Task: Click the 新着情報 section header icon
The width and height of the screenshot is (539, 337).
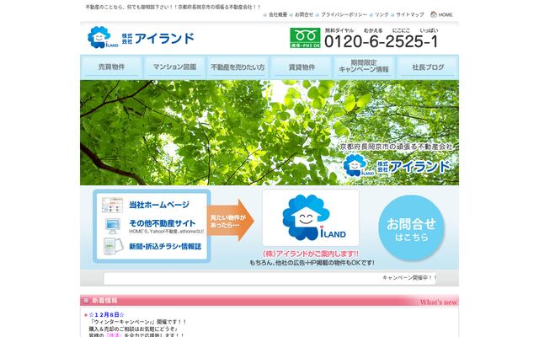Action: pos(86,301)
